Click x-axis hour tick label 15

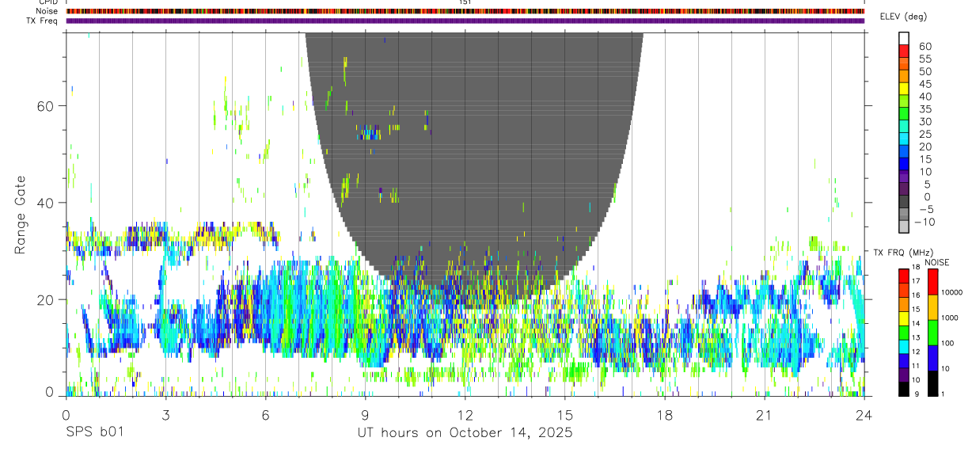coord(565,415)
